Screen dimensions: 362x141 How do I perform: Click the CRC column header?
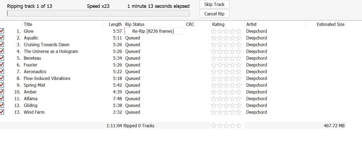coord(190,24)
